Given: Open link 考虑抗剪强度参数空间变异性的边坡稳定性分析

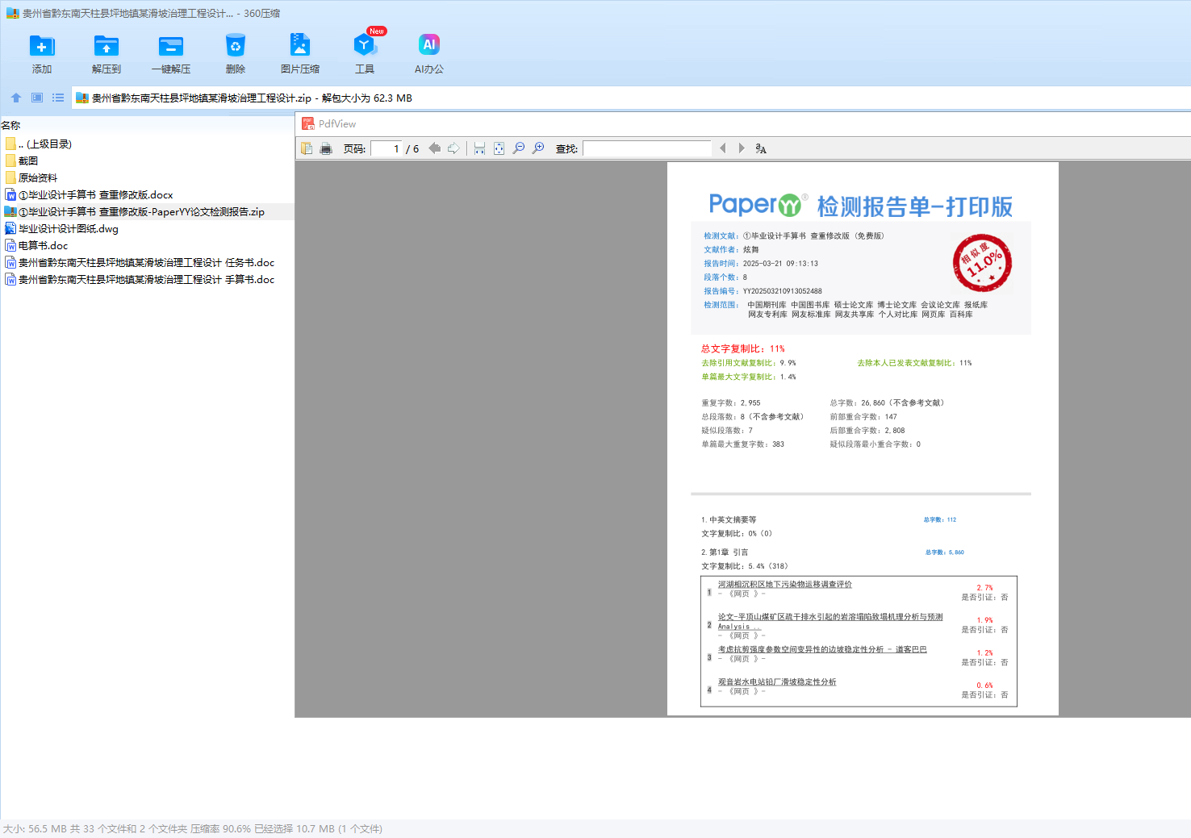Looking at the screenshot, I should pos(822,649).
